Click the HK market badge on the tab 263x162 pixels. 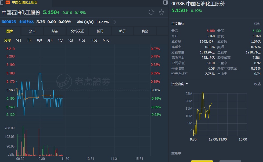tap(8, 2)
